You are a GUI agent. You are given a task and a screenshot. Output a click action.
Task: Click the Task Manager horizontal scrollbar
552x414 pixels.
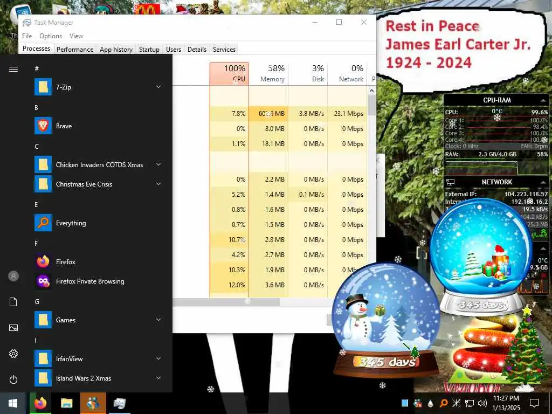point(226,302)
